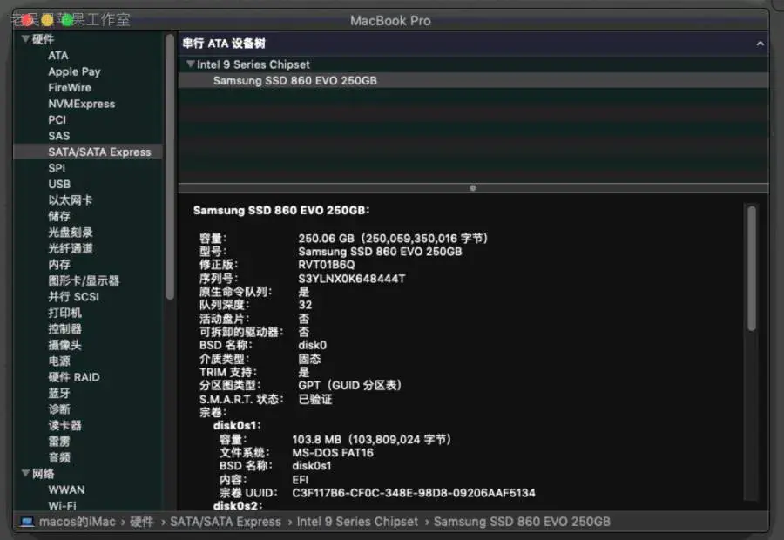Click the GPT (GUID 分区表) value

[x=349, y=385]
